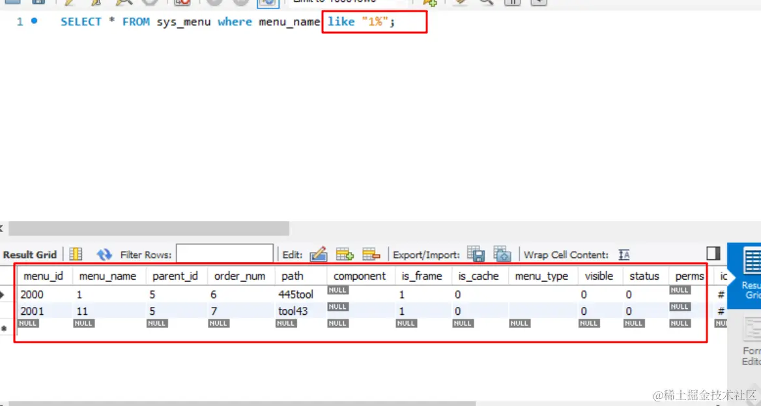Click the new-row asterisk marker
The image size is (761, 406).
(4, 328)
